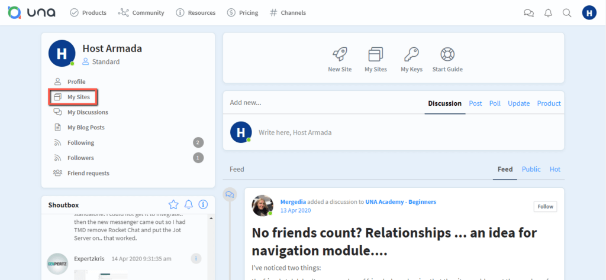Click Mergedia profile picture in feed

pos(263,205)
